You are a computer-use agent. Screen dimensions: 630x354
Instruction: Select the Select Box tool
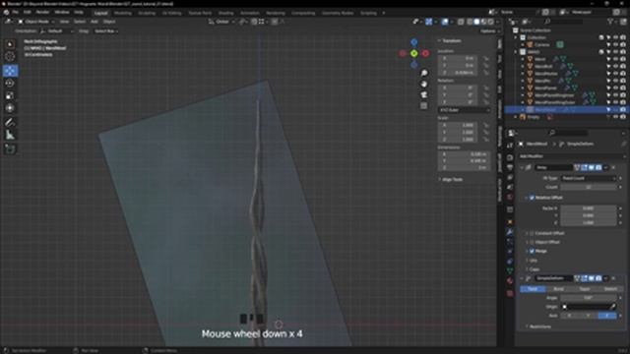[x=10, y=43]
